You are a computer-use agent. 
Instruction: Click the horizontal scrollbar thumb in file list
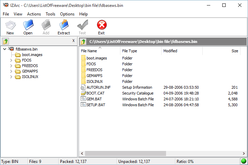126,153
